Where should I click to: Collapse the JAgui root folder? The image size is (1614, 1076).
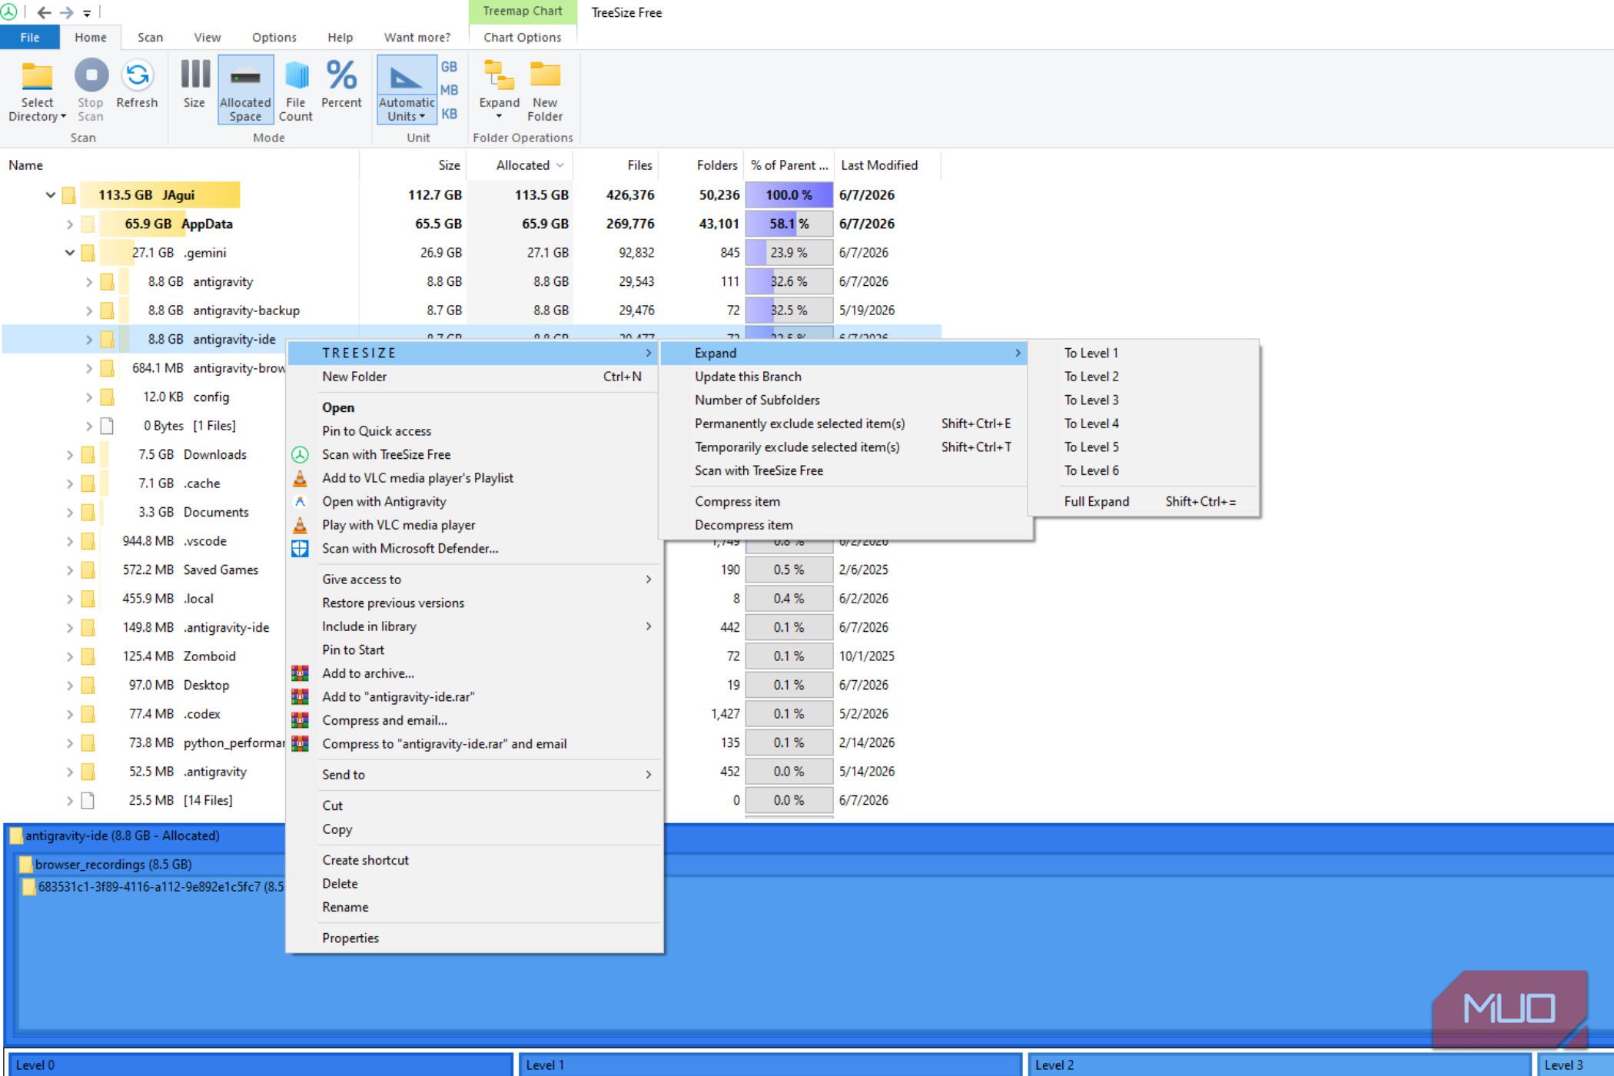point(50,194)
